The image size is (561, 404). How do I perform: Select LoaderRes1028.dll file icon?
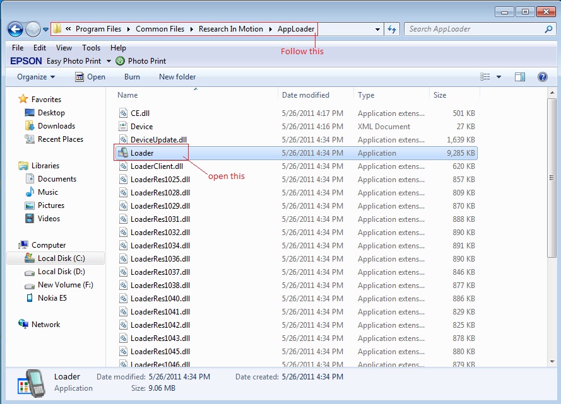123,192
